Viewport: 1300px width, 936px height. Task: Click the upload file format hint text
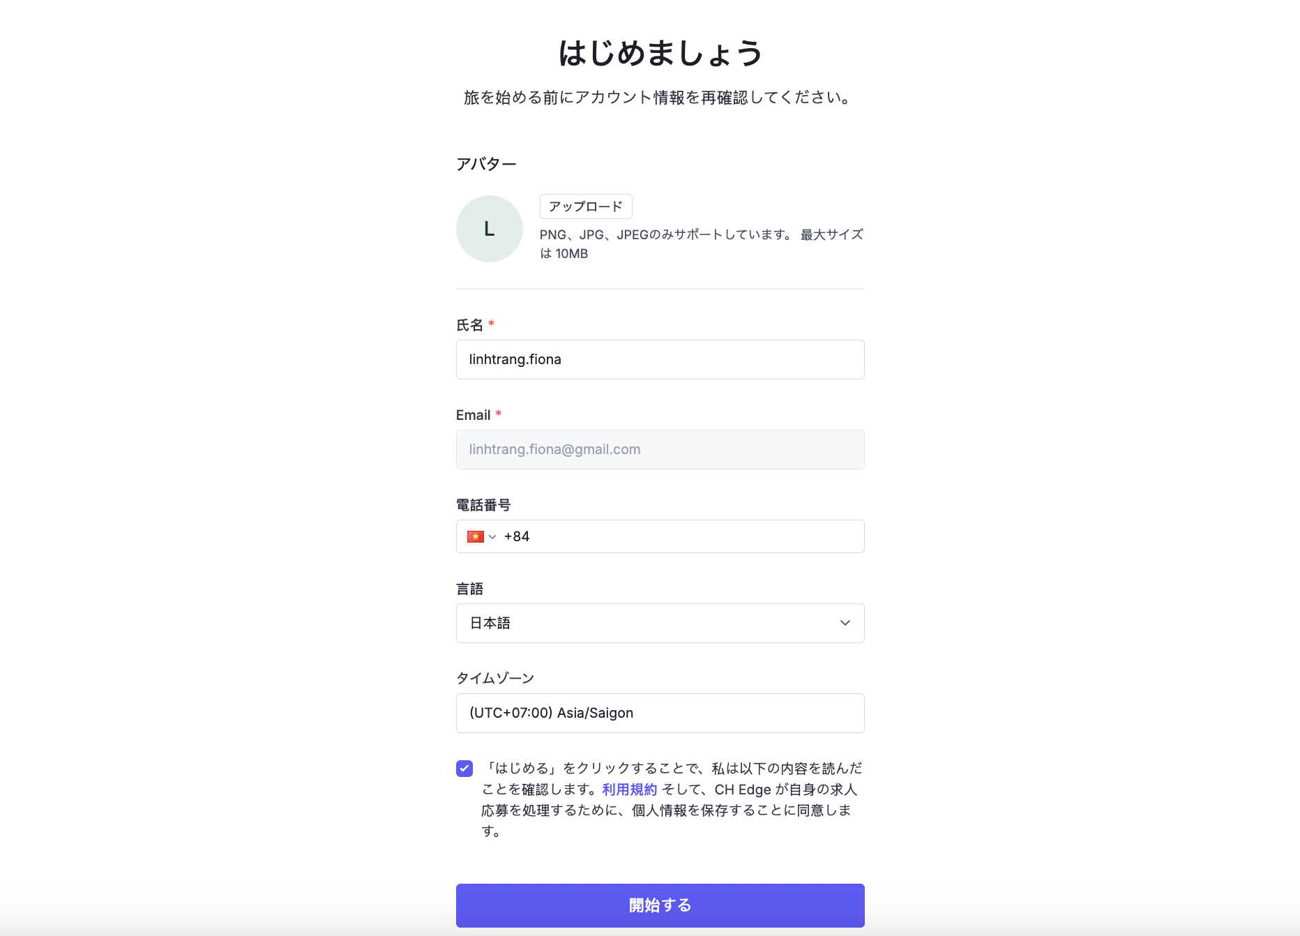pos(702,244)
